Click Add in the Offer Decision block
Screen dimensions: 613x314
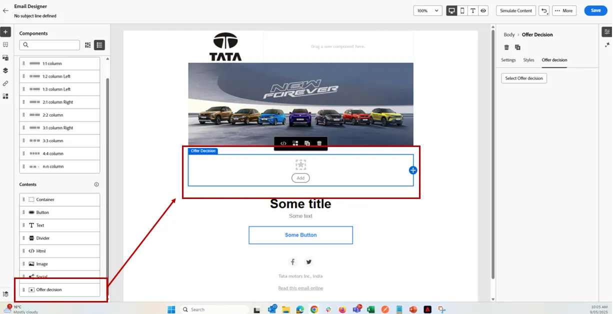(x=300, y=178)
